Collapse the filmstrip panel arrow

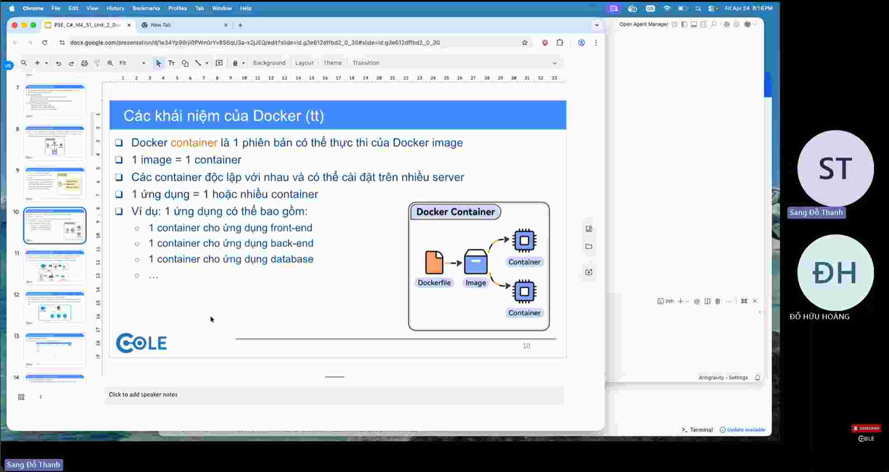41,397
